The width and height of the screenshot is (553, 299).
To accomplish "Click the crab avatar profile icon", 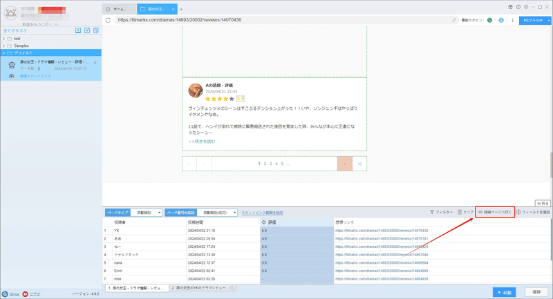I will click(x=11, y=13).
